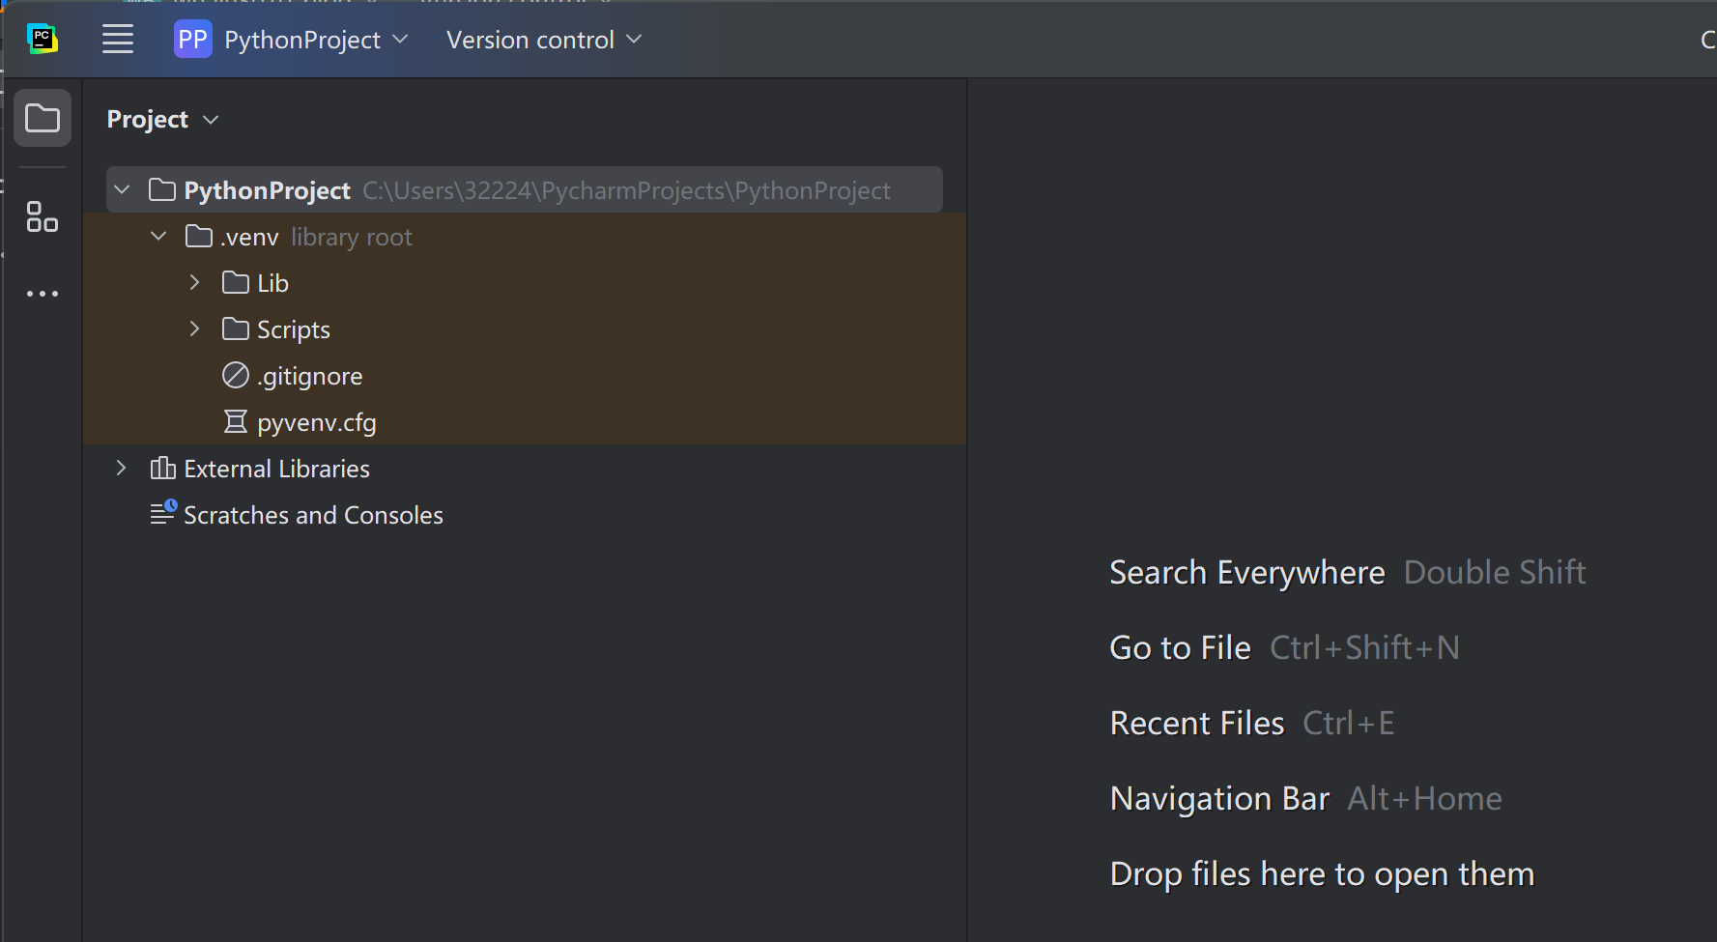Click the Recent Files link
The width and height of the screenshot is (1717, 942).
click(1196, 723)
